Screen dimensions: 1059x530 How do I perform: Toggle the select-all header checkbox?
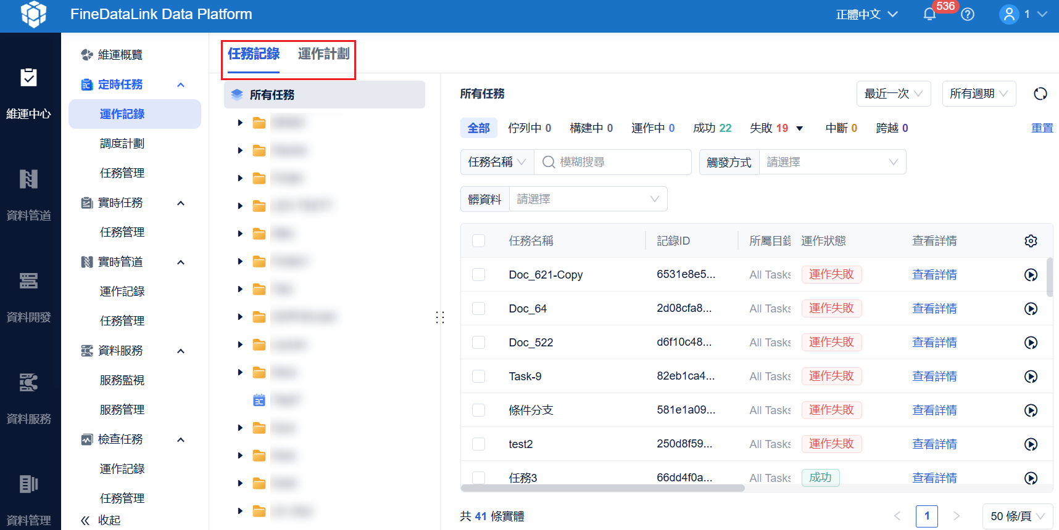pyautogui.click(x=478, y=240)
